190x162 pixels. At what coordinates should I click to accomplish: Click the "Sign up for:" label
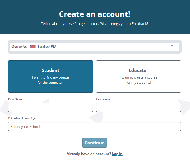pyautogui.click(x=20, y=47)
